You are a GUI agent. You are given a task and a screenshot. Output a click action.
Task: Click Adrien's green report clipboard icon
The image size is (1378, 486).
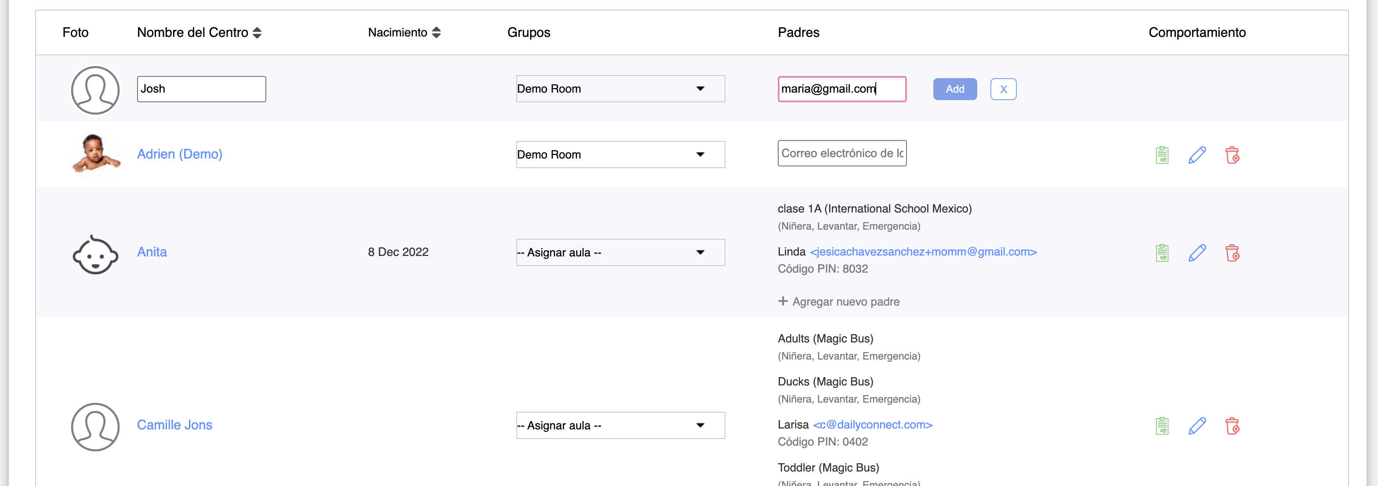[x=1161, y=155]
